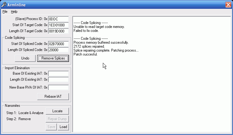Click the 'Process memory buffered successfully.' log line
This screenshot has height=135, width=233.
pos(101,42)
